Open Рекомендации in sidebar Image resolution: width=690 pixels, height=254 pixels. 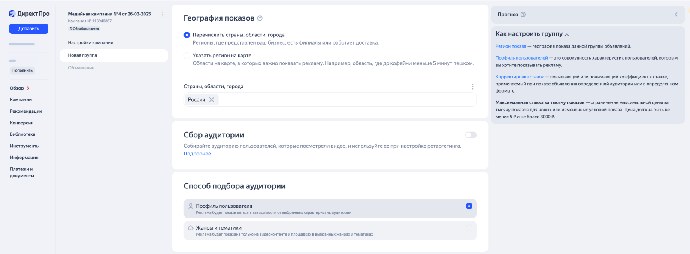(26, 111)
